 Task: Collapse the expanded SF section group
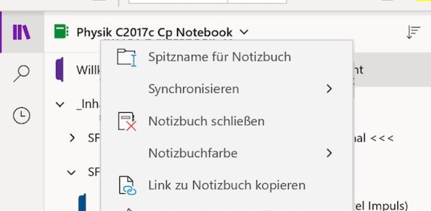point(72,172)
